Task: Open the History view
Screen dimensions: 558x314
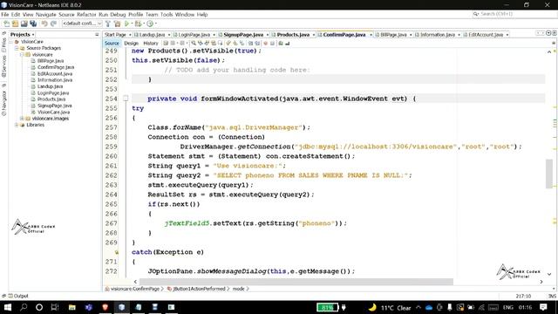Action: coord(151,43)
